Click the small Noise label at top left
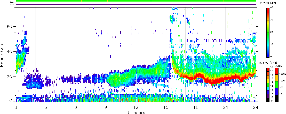286x114 pixels. [12, 2]
